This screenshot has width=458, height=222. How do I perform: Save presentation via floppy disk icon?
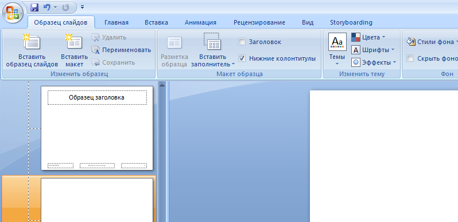34,7
